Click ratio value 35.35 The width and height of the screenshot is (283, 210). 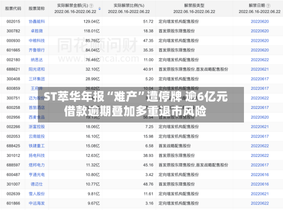tap(148, 50)
